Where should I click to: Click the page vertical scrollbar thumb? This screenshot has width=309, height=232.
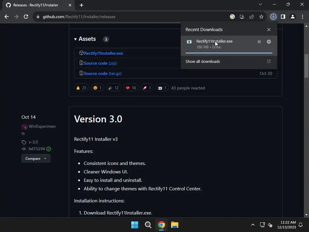pos(306,66)
